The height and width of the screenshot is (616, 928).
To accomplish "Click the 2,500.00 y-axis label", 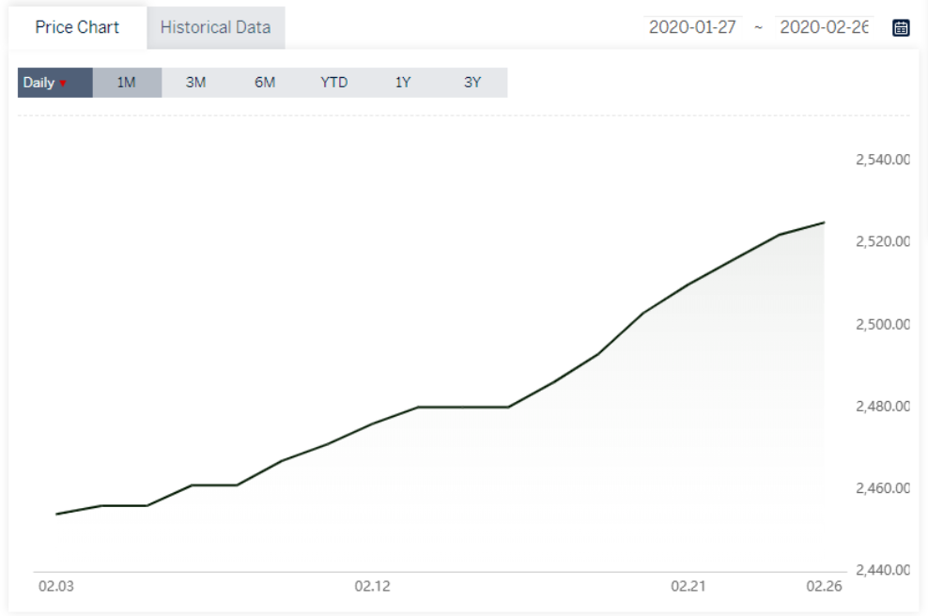I will click(882, 324).
